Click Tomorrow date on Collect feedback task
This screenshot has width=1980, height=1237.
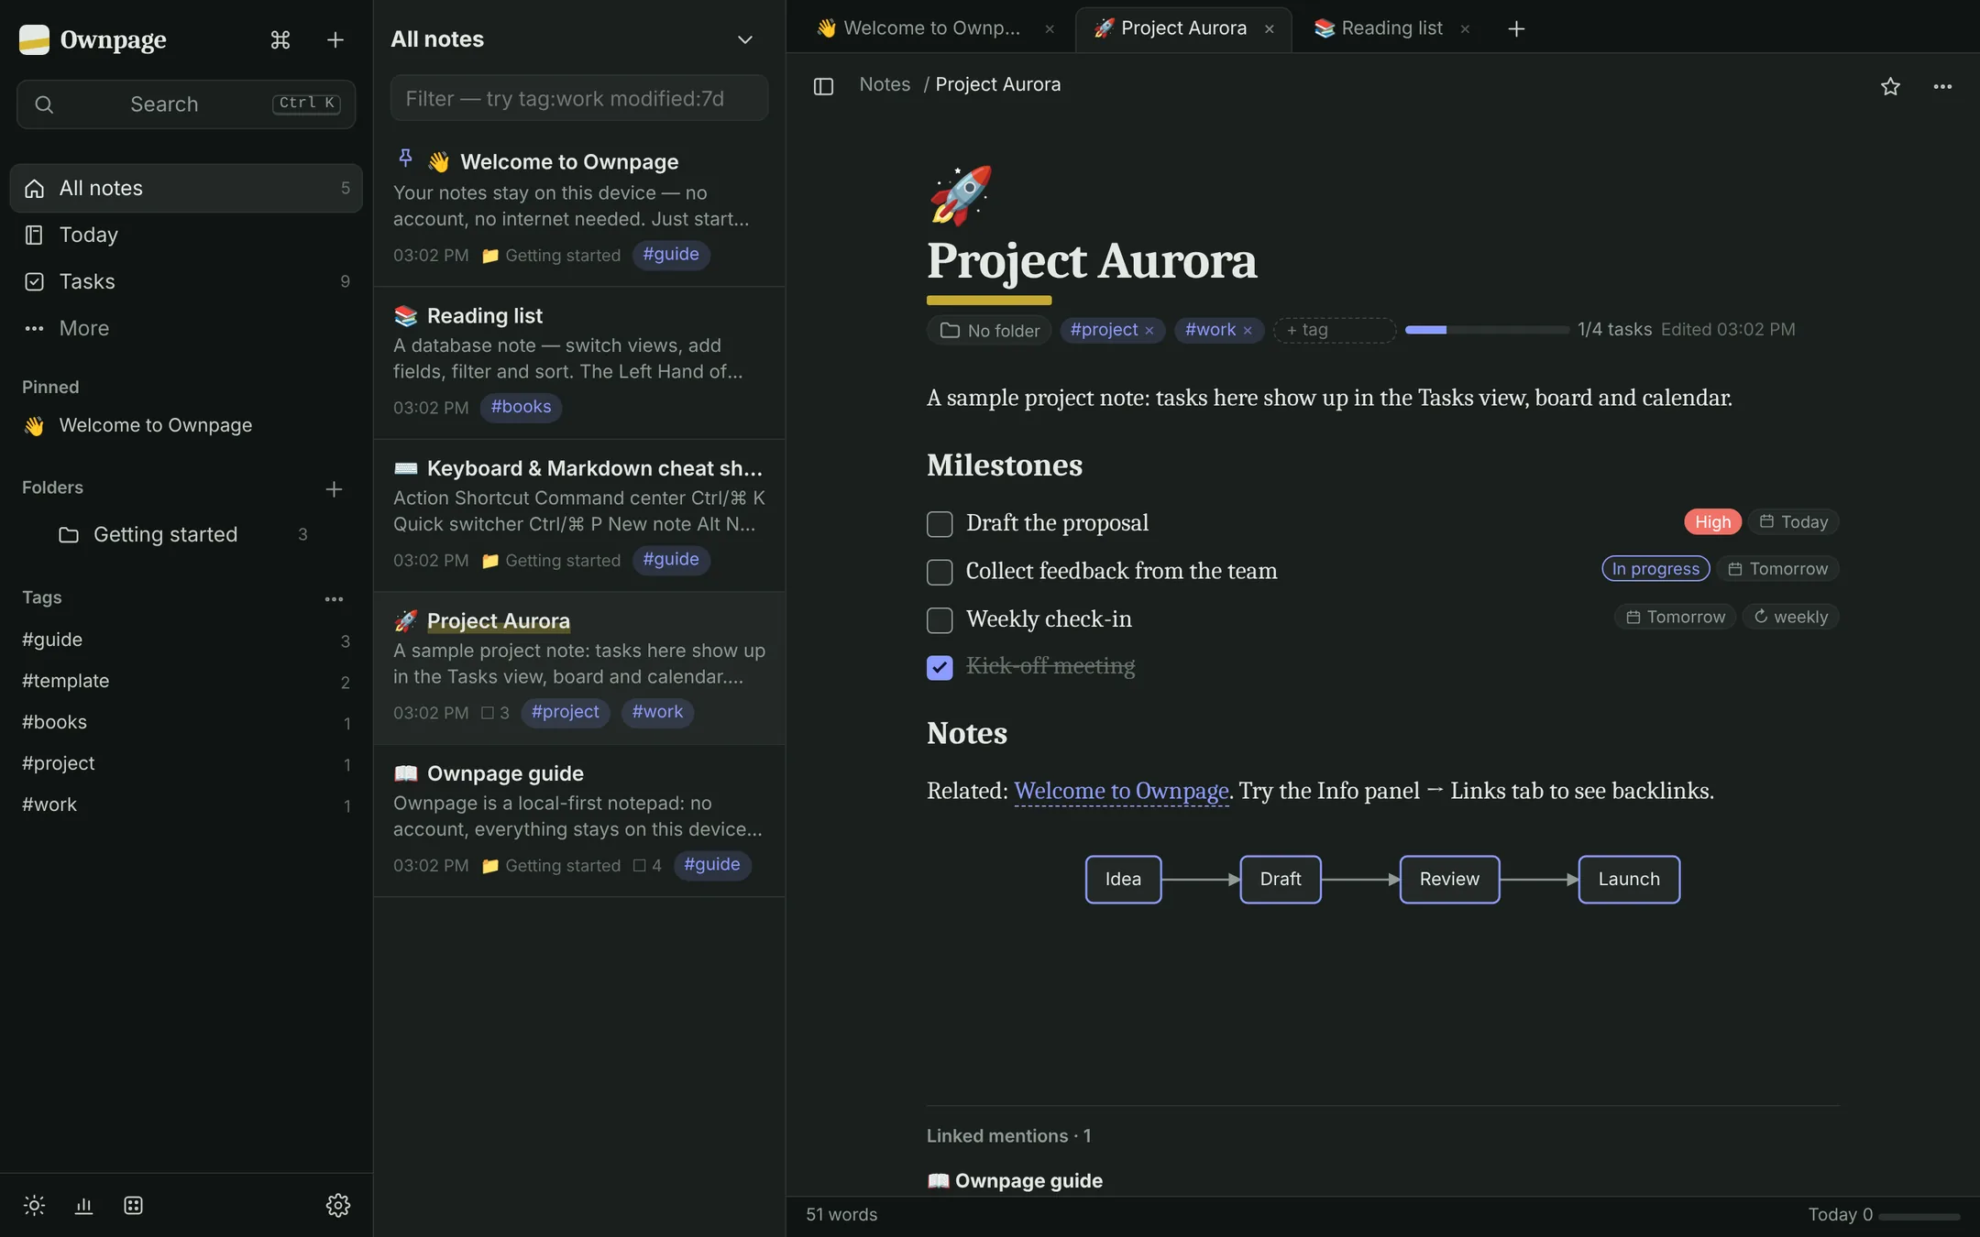click(x=1777, y=568)
